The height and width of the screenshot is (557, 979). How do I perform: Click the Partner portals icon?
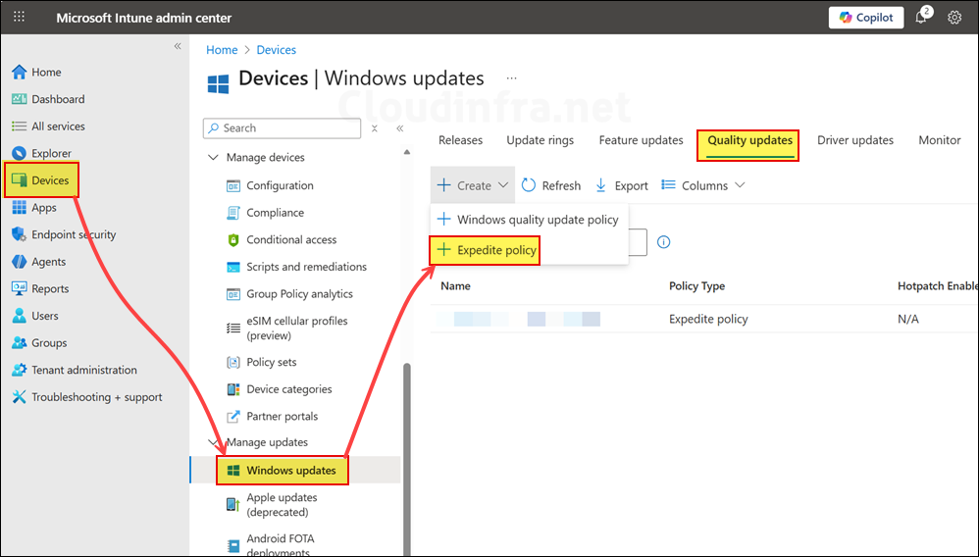pos(232,417)
